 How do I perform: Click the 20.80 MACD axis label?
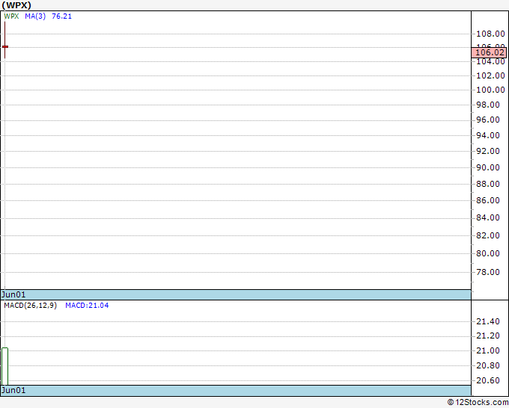487,365
